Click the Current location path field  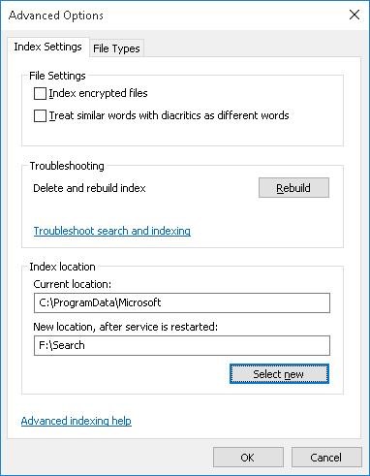[182, 302]
